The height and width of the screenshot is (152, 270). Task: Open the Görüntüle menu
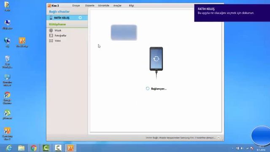coord(103,5)
